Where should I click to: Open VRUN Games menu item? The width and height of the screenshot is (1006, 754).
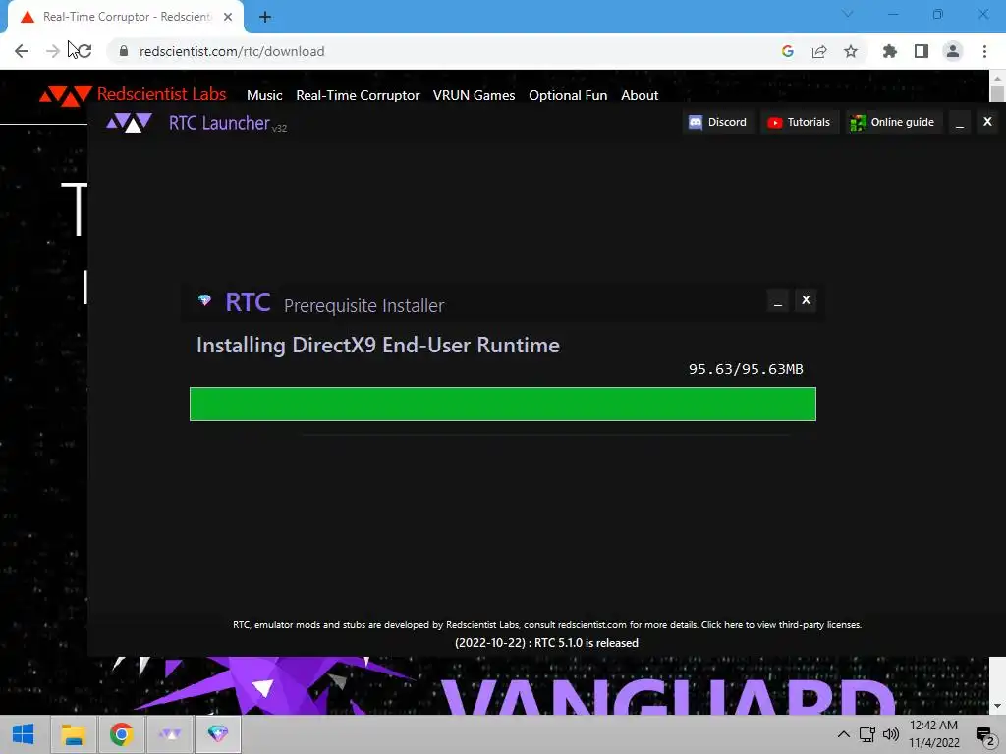pyautogui.click(x=474, y=95)
